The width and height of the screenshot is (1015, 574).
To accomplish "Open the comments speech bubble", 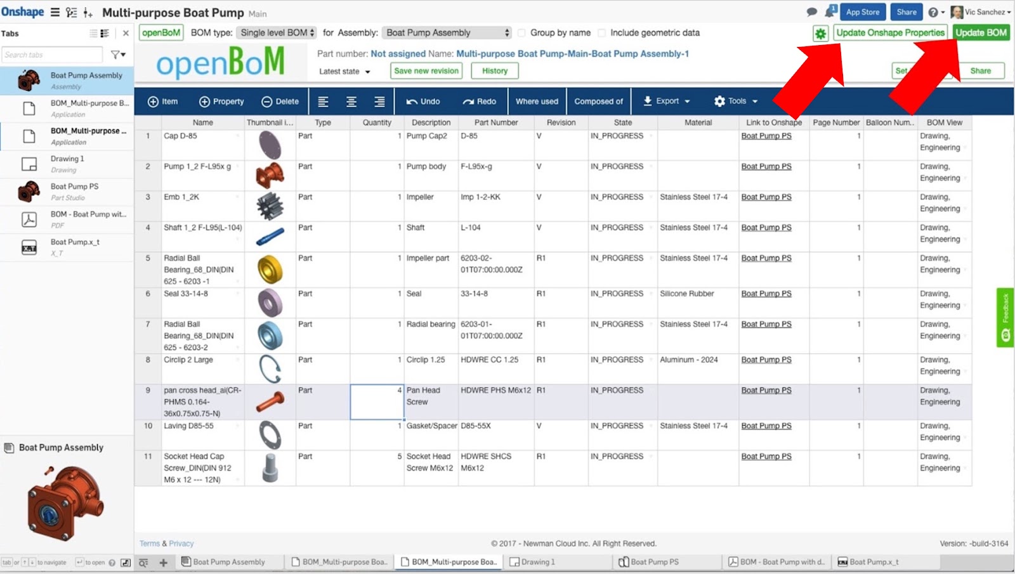I will (811, 12).
